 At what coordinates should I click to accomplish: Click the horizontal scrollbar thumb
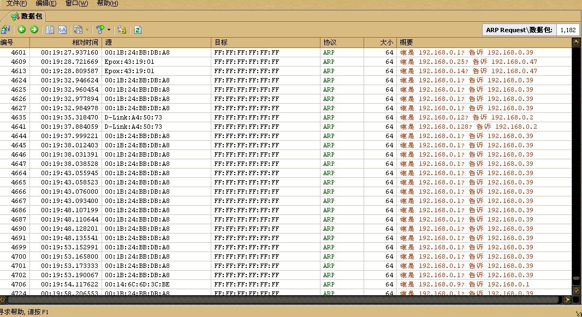click(283, 300)
